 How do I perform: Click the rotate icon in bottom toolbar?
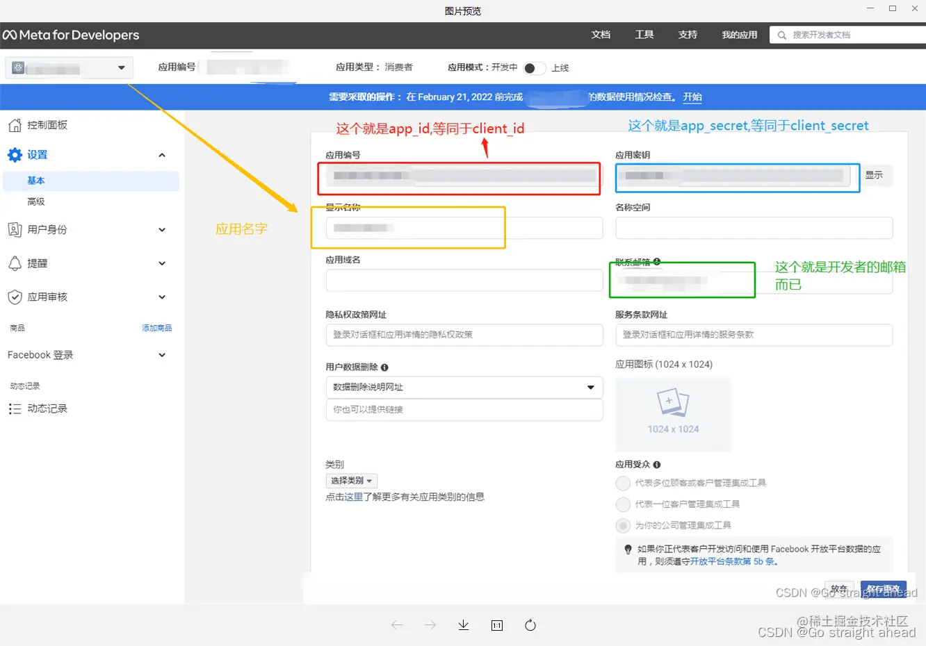(530, 625)
